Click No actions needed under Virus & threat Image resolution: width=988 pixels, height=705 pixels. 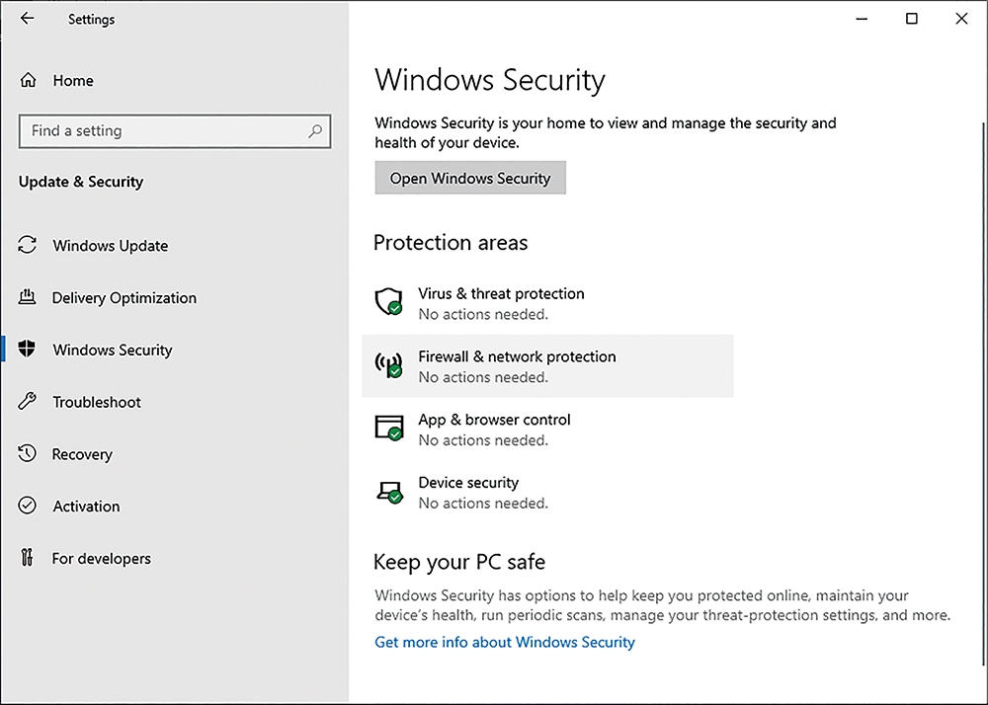483,314
